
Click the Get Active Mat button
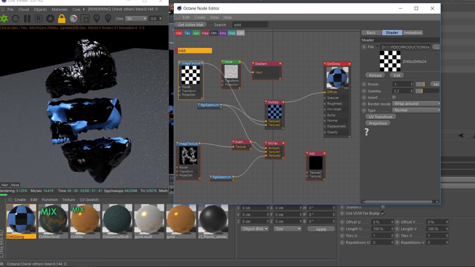click(x=190, y=25)
